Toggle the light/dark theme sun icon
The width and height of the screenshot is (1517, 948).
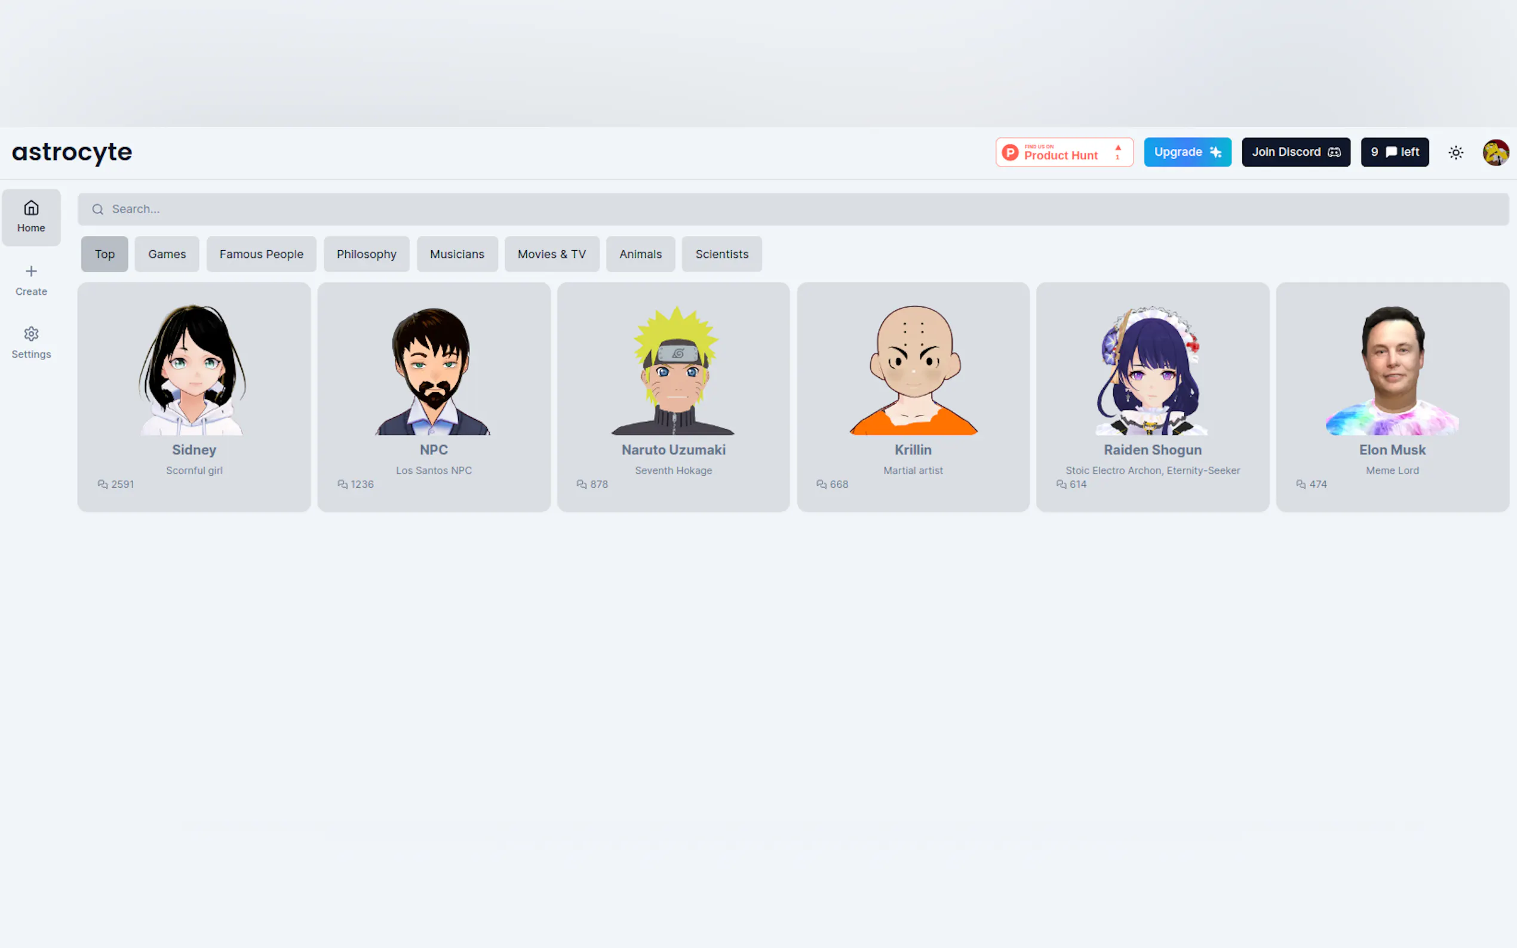(1455, 152)
